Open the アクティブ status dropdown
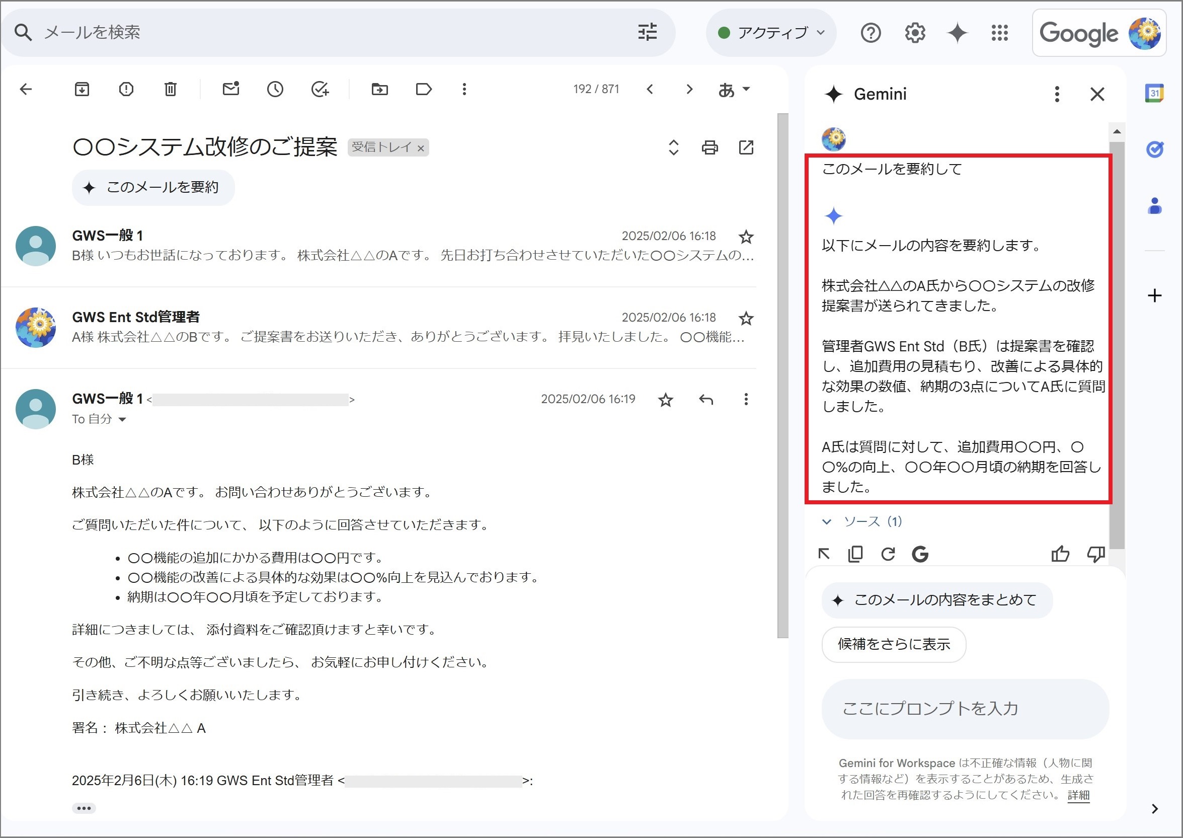This screenshot has height=838, width=1183. (x=771, y=33)
